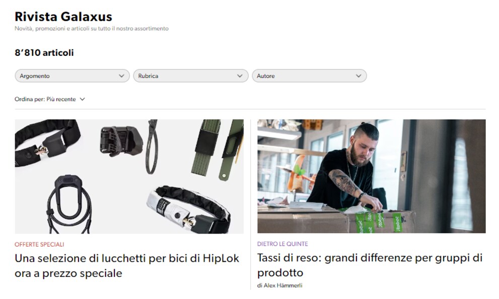Click the OFFERTE SPECIALI category label
This screenshot has width=499, height=299.
coord(39,244)
